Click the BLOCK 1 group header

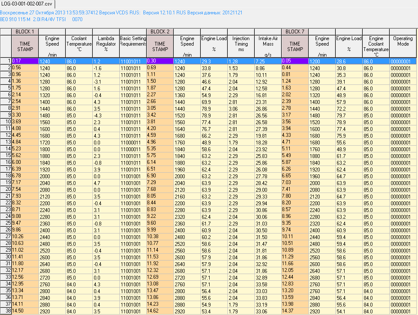tap(25, 32)
